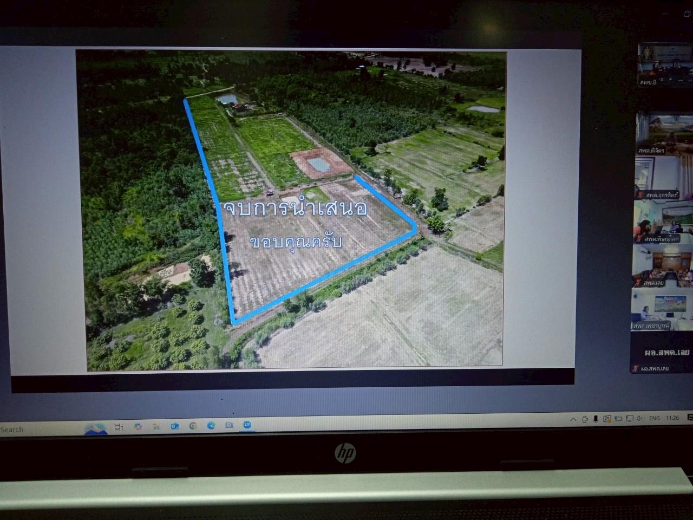
Task: Open Microsoft Edge browser icon
Action: click(x=211, y=426)
